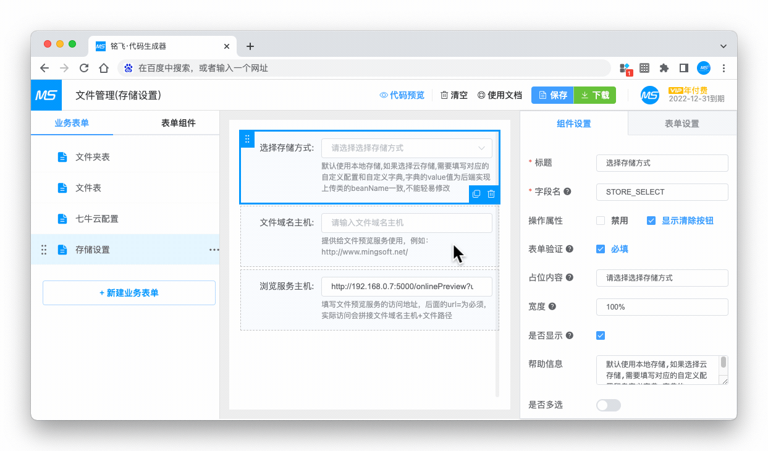
Task: Switch to the 表单组件 tab
Action: tap(178, 123)
